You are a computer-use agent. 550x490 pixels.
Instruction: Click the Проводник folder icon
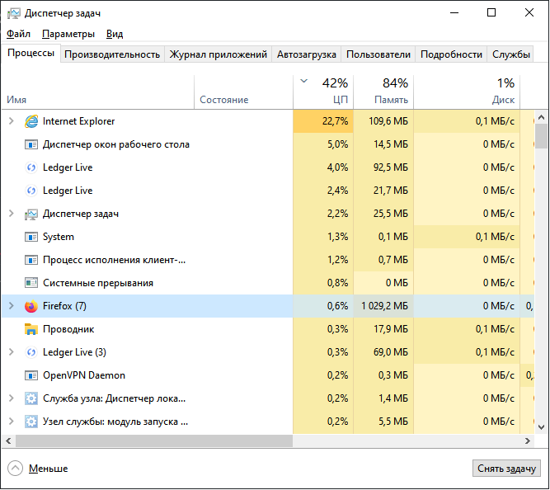[x=31, y=329]
